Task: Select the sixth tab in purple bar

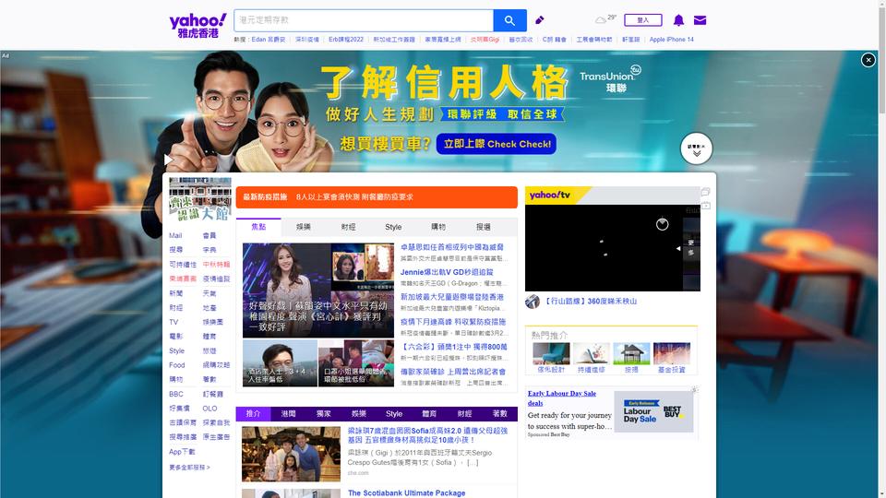Action: [429, 414]
